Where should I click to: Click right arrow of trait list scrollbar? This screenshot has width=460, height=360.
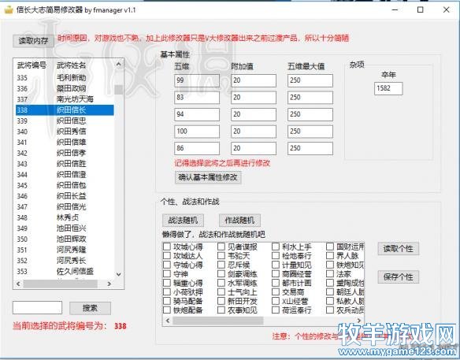(x=359, y=321)
